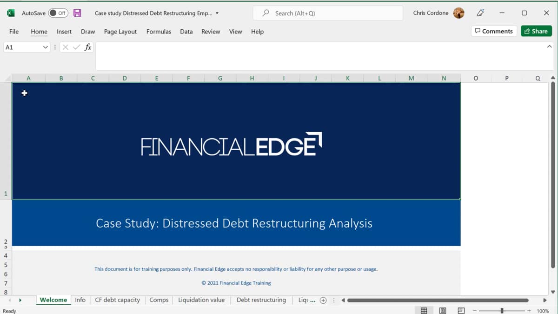Switch to Normal view icon
This screenshot has height=314, width=558.
pos(424,310)
